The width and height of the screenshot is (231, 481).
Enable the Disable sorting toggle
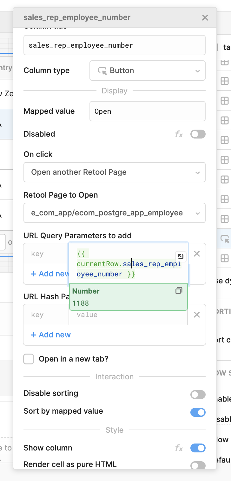pos(198,395)
